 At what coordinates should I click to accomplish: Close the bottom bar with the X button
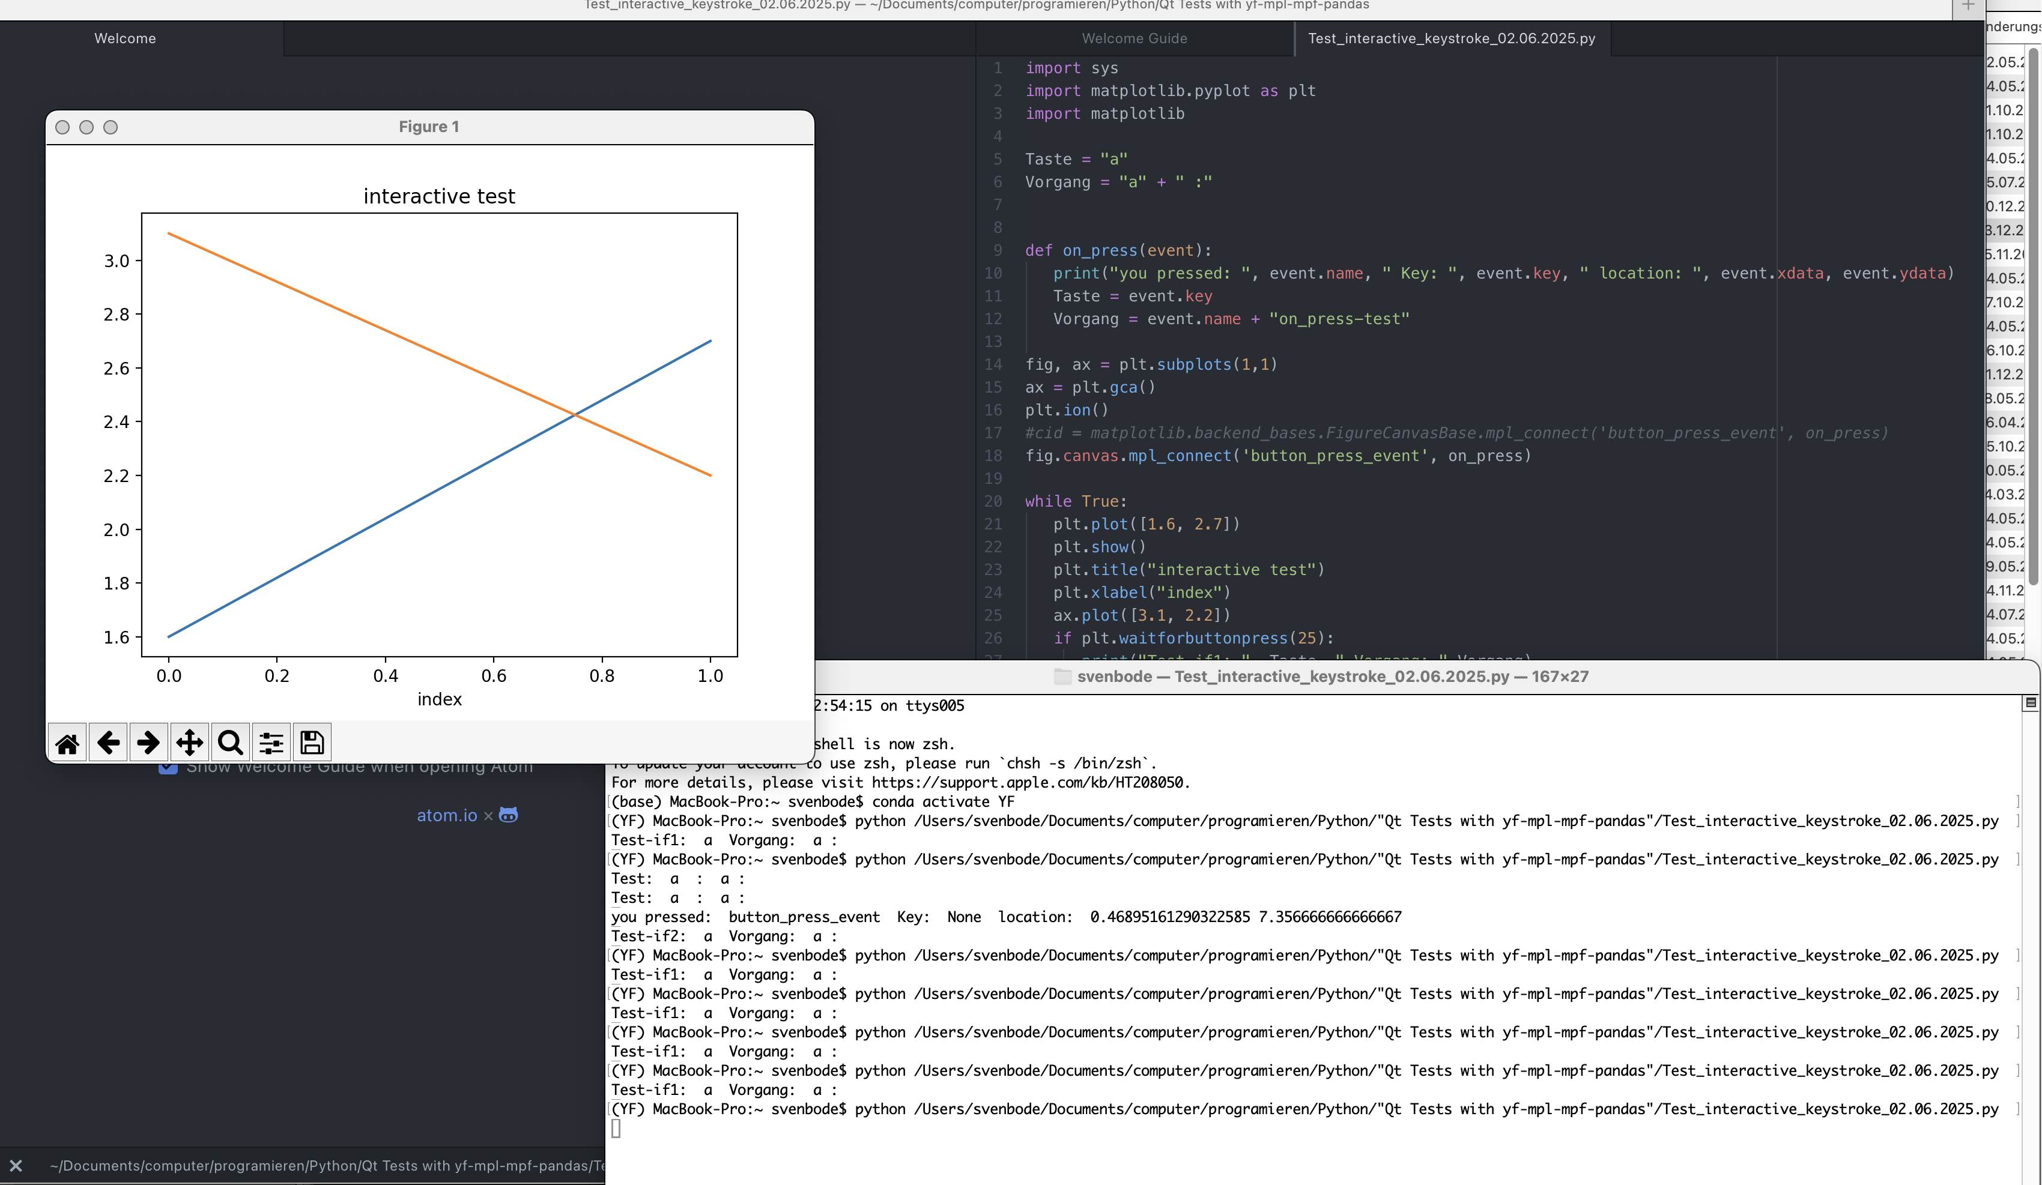pyautogui.click(x=16, y=1166)
